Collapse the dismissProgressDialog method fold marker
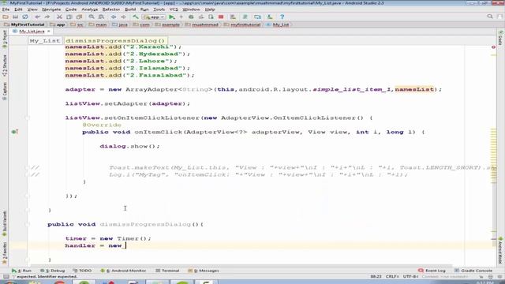Viewport: 505px width, 284px height. 28,224
